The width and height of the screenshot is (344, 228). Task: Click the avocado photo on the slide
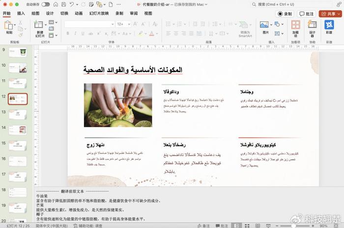click(x=118, y=105)
